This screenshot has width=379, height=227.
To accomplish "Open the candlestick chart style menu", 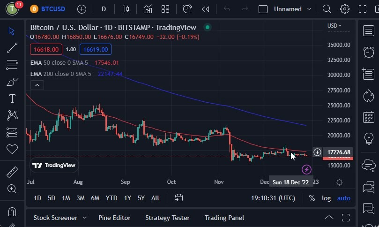I will point(126,9).
